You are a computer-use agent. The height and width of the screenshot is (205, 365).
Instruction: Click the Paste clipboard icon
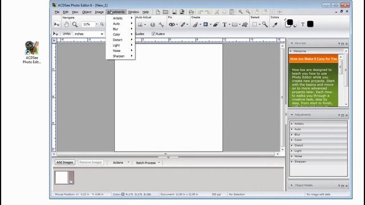(x=232, y=12)
